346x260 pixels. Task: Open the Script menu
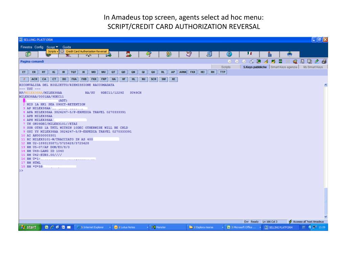52,47
